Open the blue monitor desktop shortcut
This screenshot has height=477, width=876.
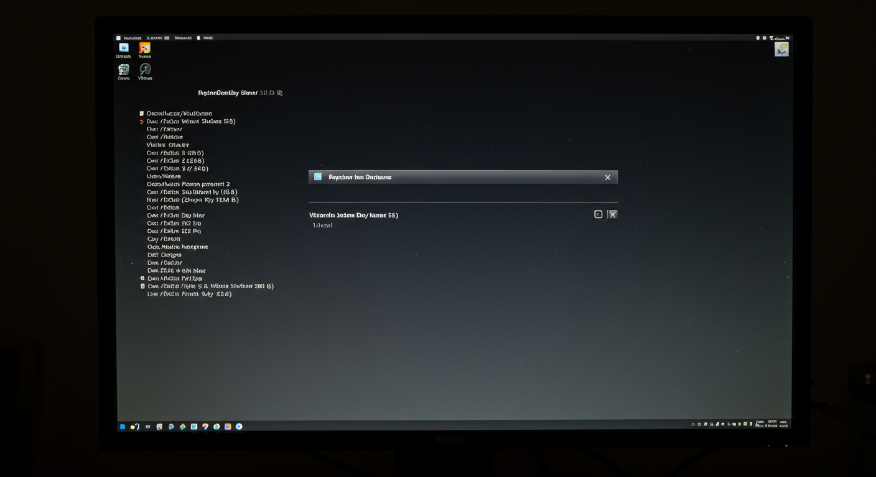124,48
